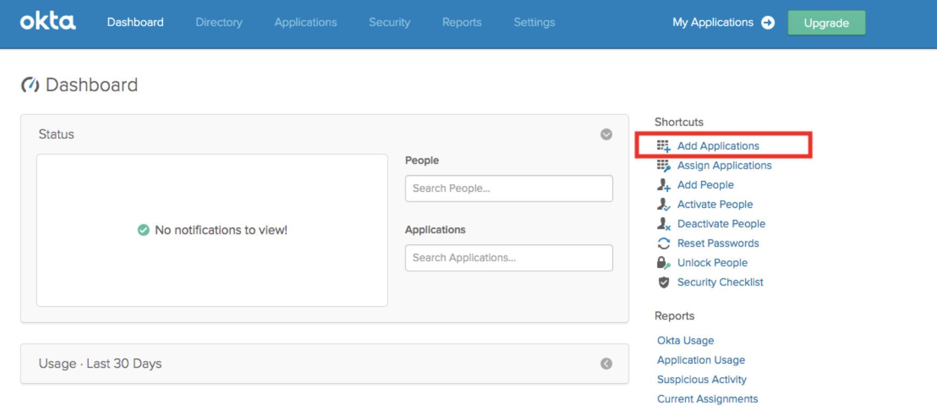937x408 pixels.
Task: Open the Applications menu
Action: point(306,22)
